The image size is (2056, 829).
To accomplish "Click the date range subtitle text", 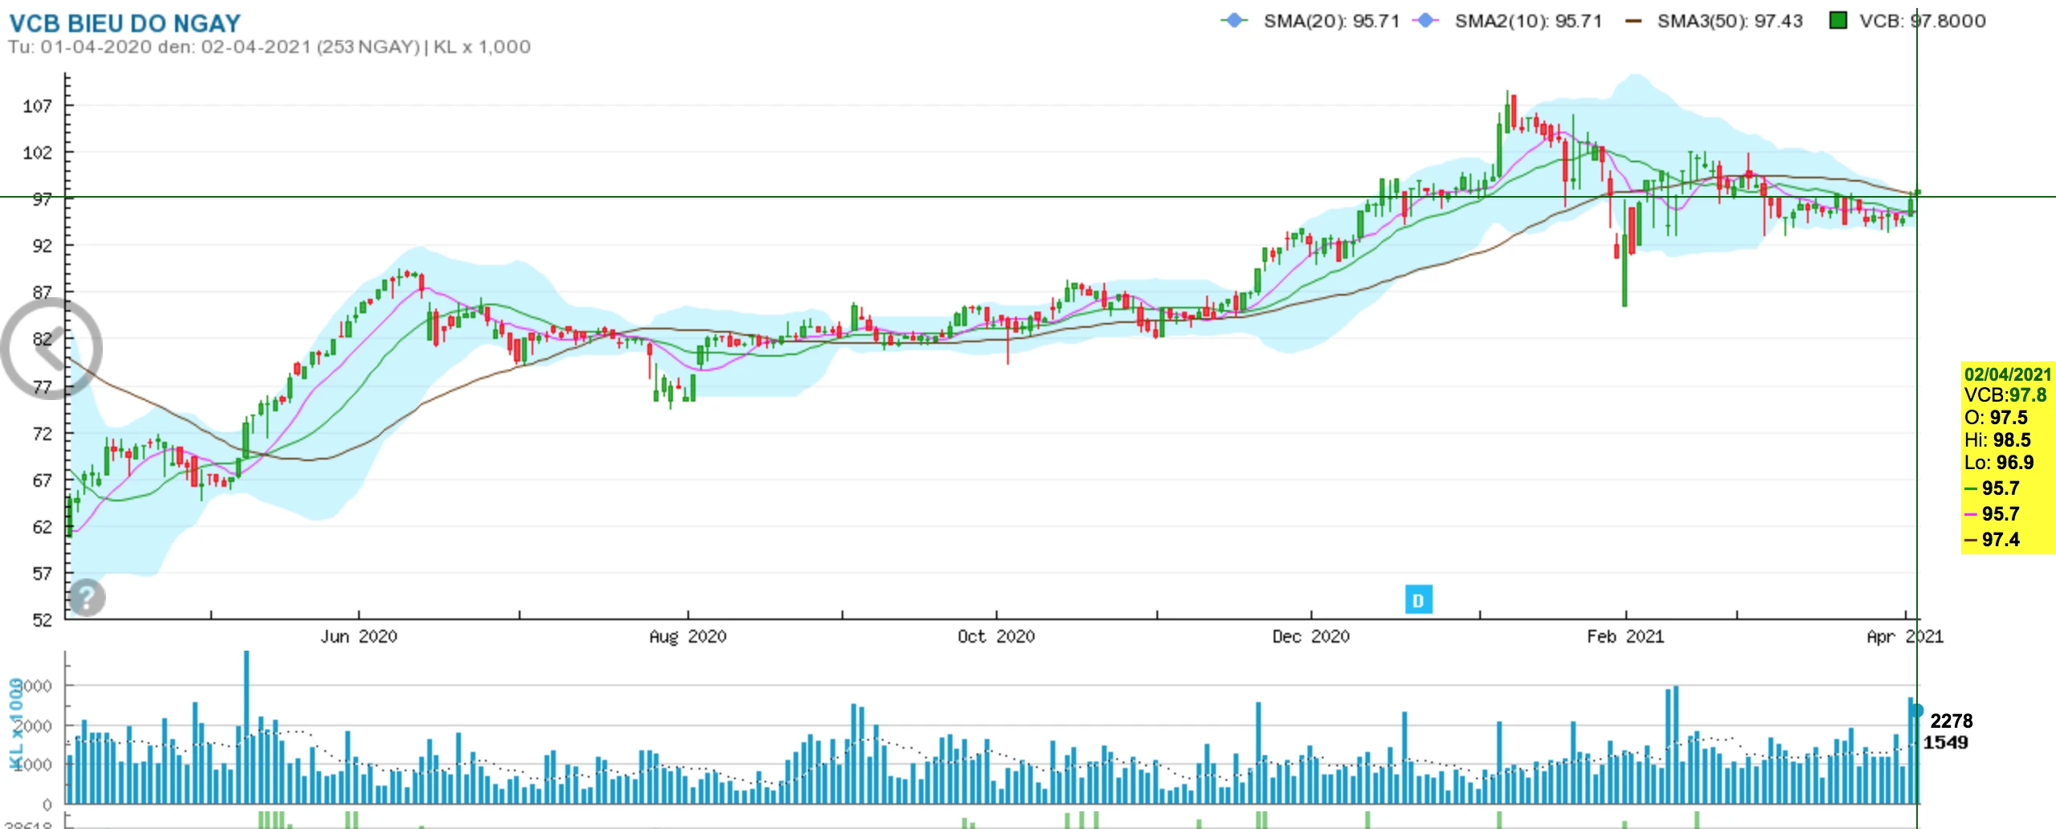I will 270,47.
